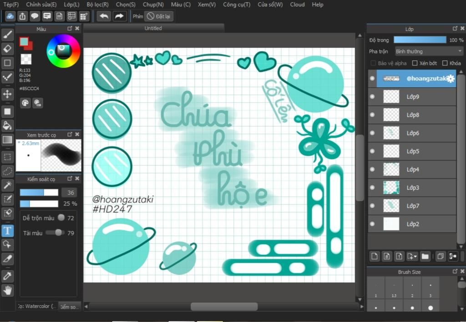466x322 pixels.
Task: Enable the Khóa lock checkbox
Action: tap(445, 63)
